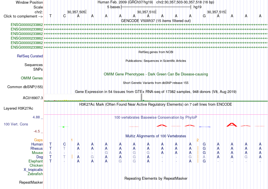Click base G in the complement sequence row
The height and width of the screenshot is (189, 268).
[204, 16]
